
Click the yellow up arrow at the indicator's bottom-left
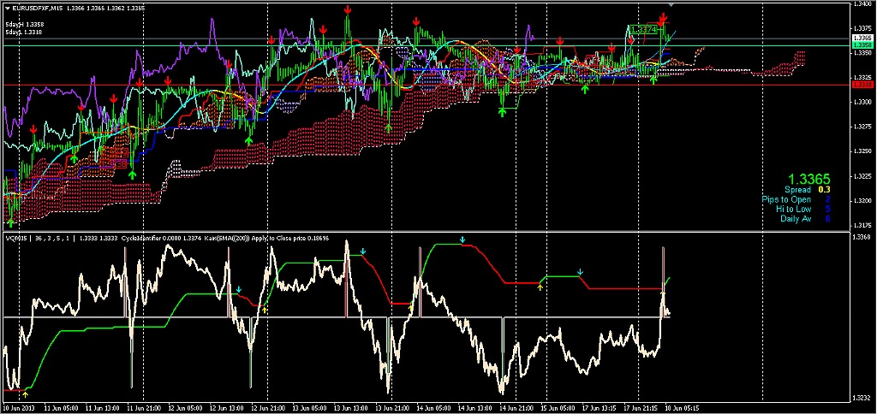[26, 394]
